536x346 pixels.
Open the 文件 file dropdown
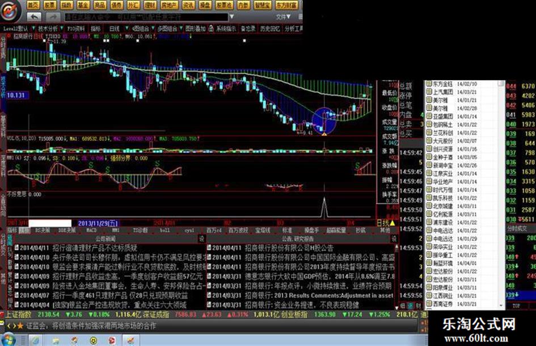[x=283, y=16]
